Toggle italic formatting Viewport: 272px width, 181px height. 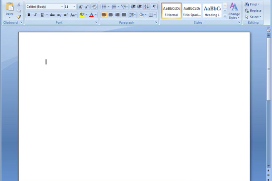coord(36,15)
